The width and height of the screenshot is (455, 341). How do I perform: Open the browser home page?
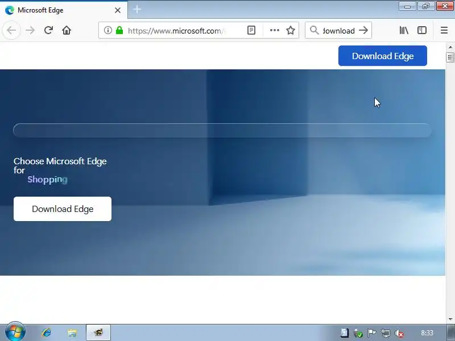tap(67, 30)
